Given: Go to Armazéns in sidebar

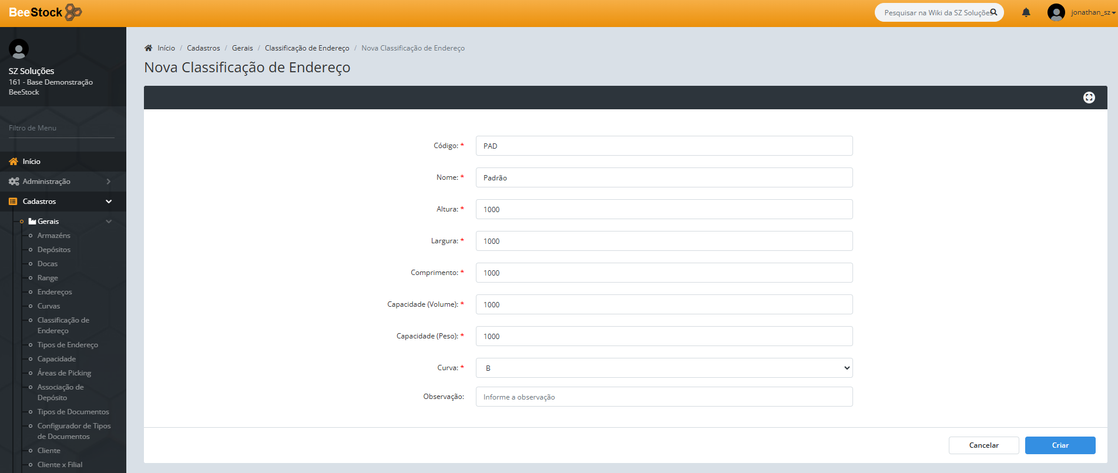Looking at the screenshot, I should tap(53, 236).
